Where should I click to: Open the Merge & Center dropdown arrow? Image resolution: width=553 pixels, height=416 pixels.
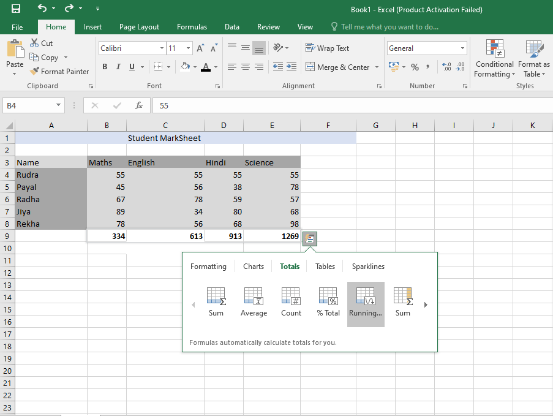point(377,67)
